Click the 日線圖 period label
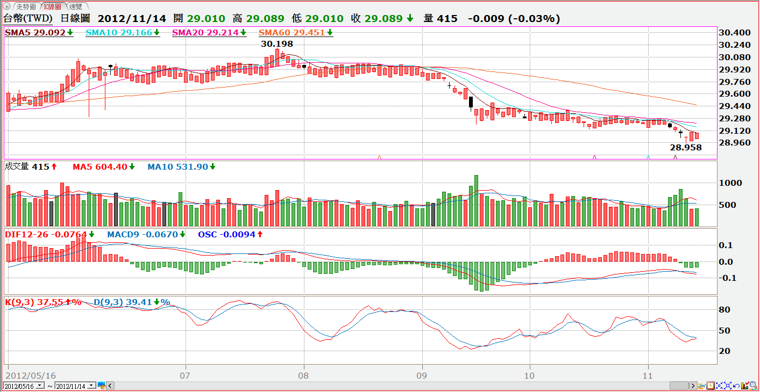760x392 pixels. click(76, 18)
